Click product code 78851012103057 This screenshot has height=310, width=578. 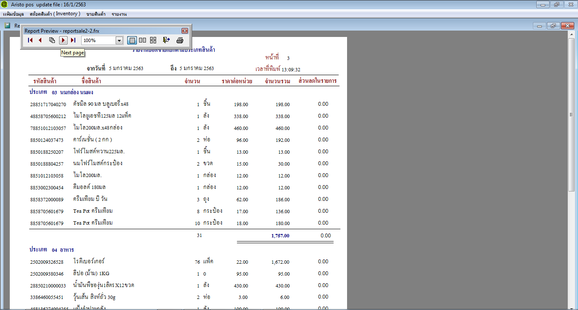[48, 128]
